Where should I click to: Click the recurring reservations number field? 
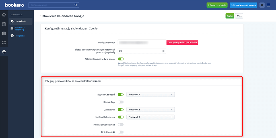click(142, 51)
